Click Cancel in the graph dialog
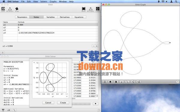 point(48,103)
